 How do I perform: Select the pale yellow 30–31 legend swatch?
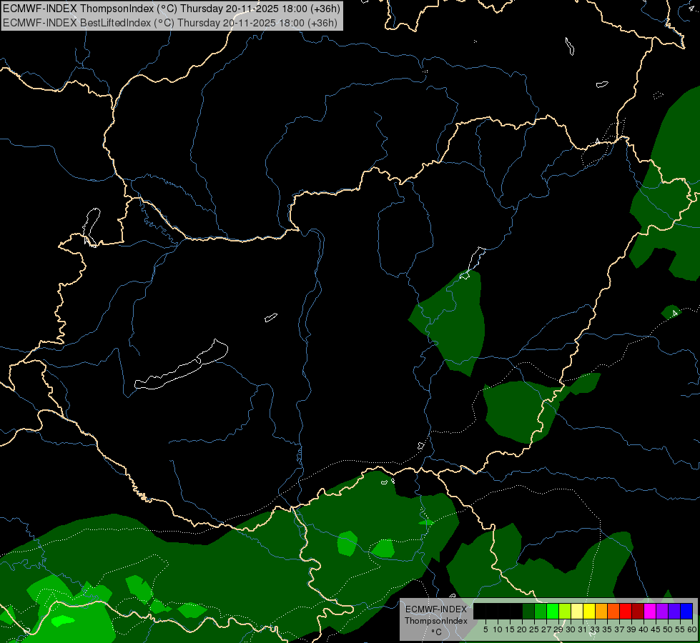coord(577,611)
